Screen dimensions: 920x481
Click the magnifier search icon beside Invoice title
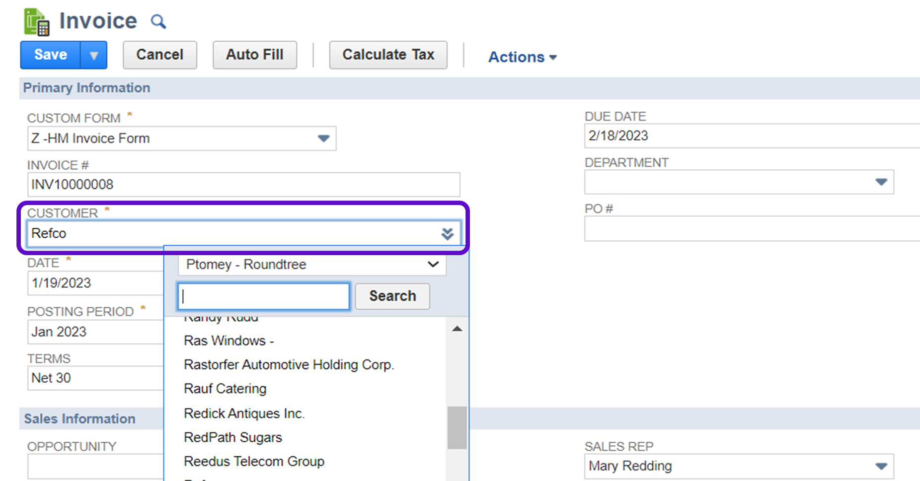[158, 22]
